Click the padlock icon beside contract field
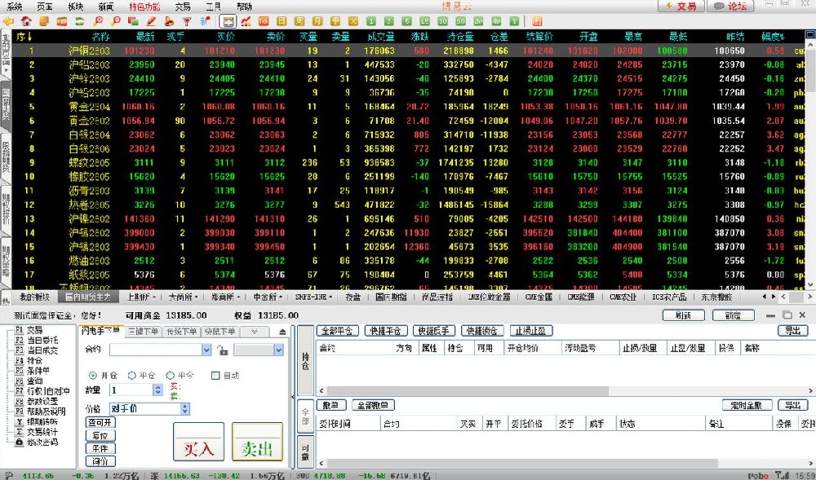The image size is (816, 480). point(222,350)
